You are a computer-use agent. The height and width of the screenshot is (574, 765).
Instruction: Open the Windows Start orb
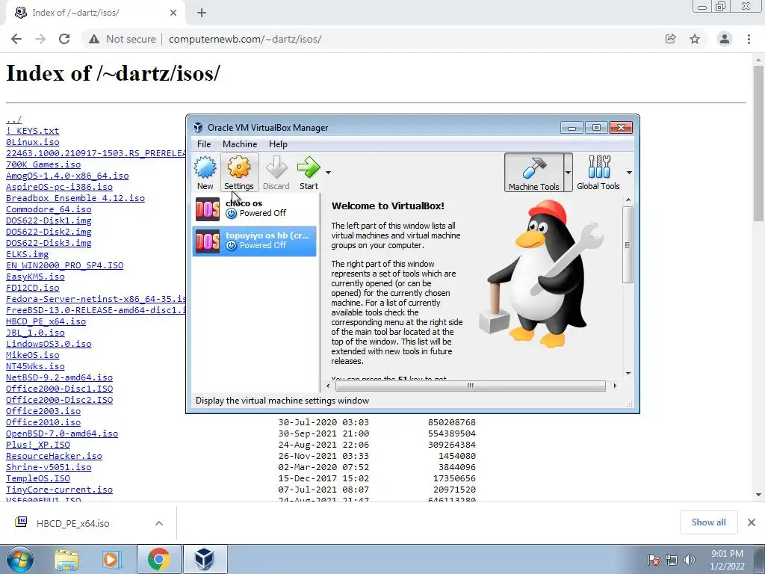tap(20, 559)
